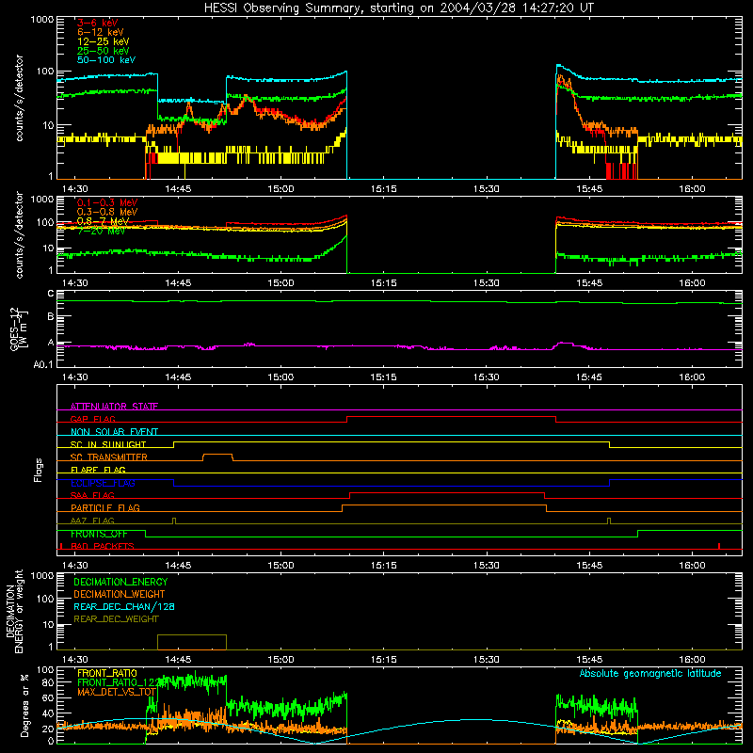
Task: Select the yellow FRONT_RATIO legend entry
Action: pos(107,673)
